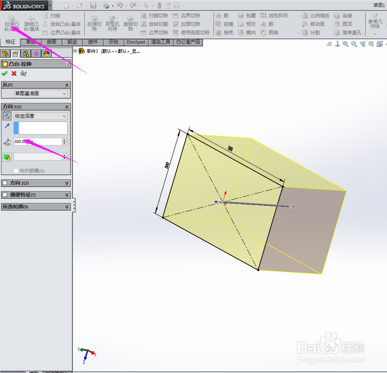Collapse the 从(F) section

[x=67, y=85]
